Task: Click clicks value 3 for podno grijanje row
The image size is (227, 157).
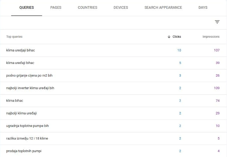Action: tap(180, 75)
